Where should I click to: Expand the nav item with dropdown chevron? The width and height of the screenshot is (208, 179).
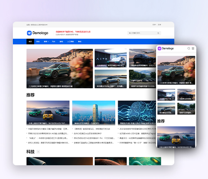pyautogui.click(x=46, y=42)
